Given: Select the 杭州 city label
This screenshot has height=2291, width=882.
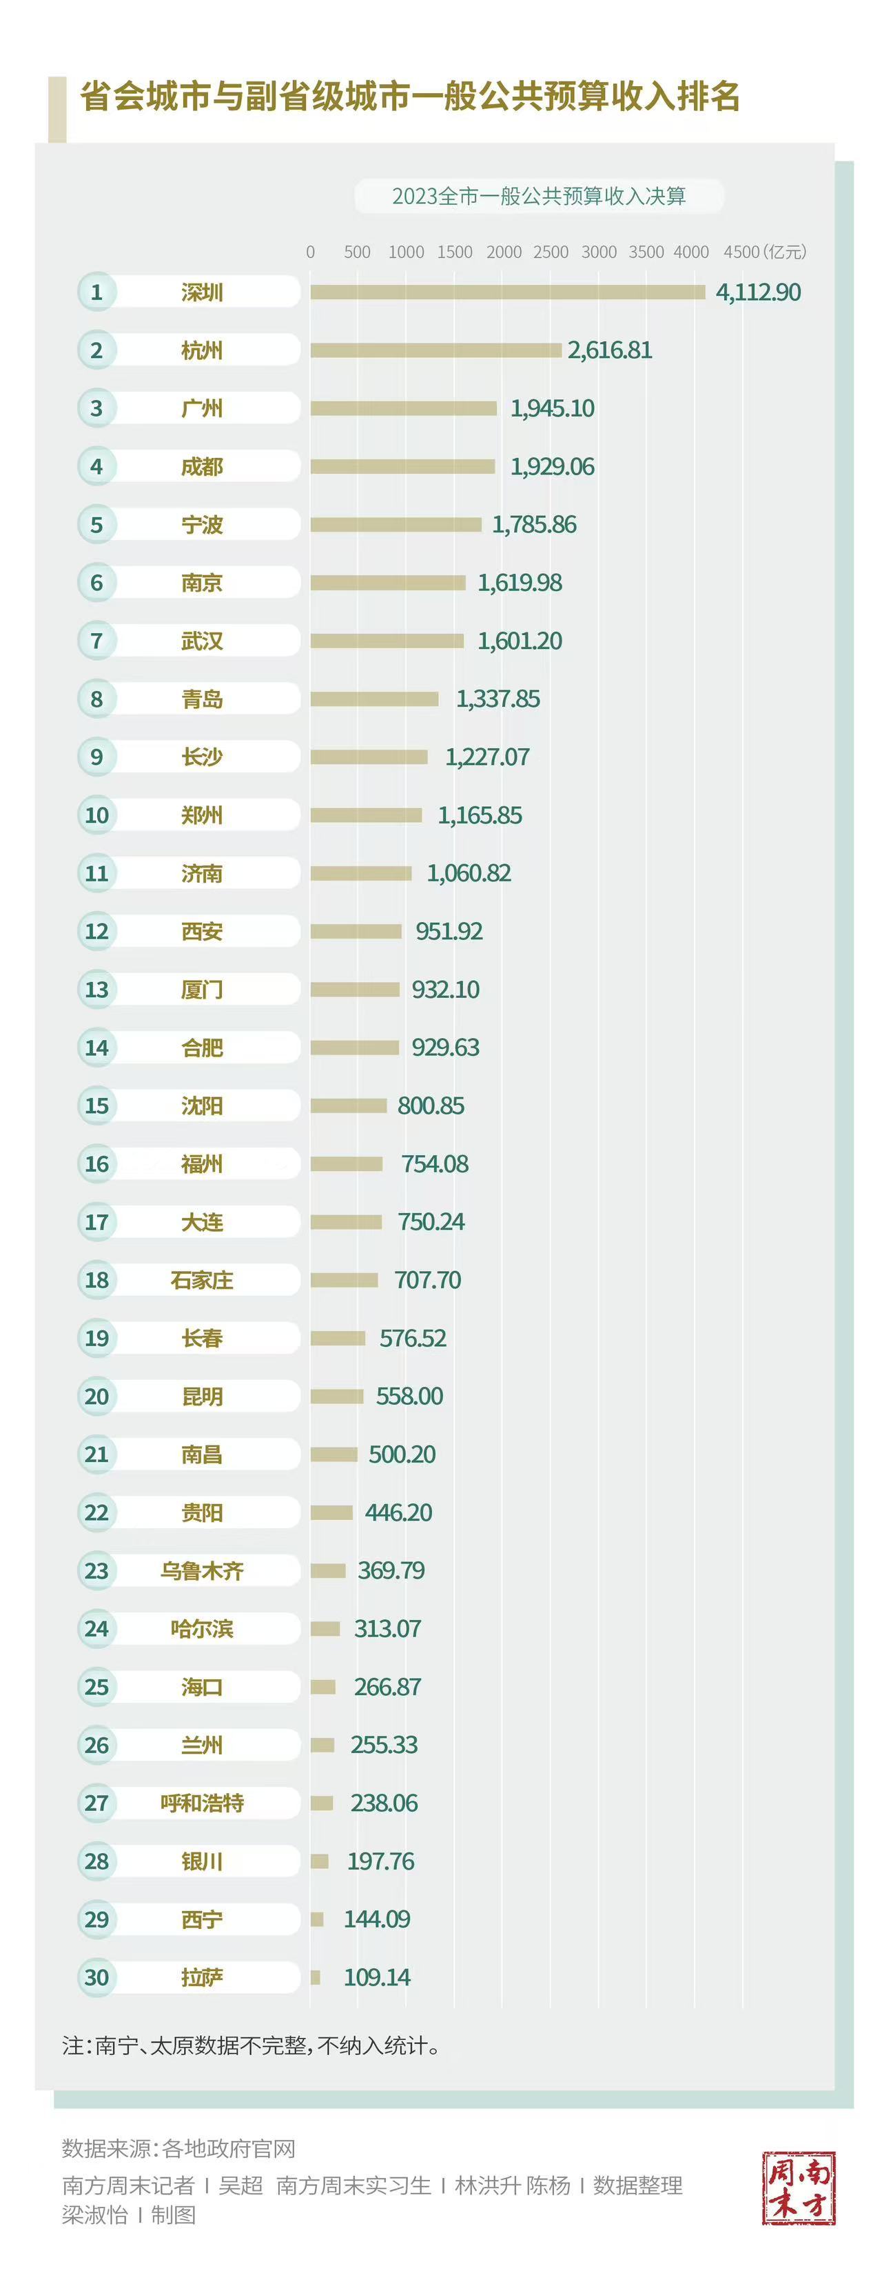Looking at the screenshot, I should point(202,350).
